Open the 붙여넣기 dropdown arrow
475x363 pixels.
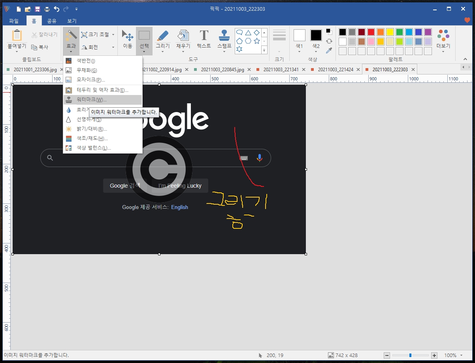click(x=17, y=52)
